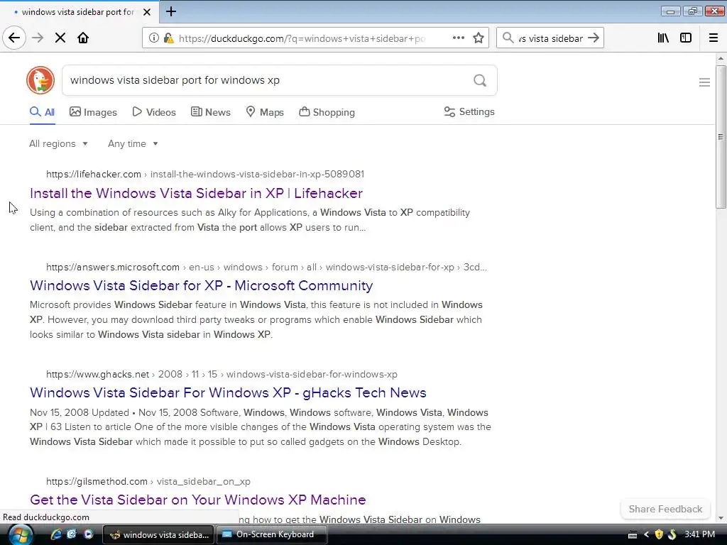Click the ghacks.net result URL

[222, 375]
